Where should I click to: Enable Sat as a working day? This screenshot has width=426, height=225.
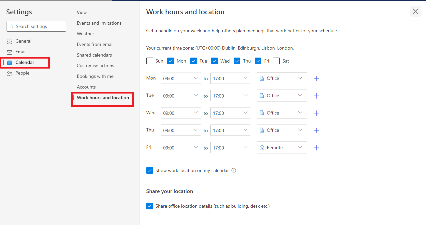[x=276, y=61]
